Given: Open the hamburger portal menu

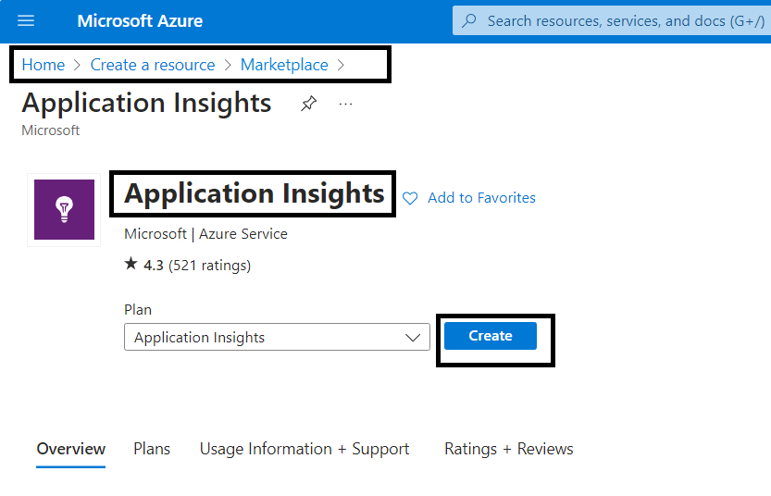Looking at the screenshot, I should pyautogui.click(x=26, y=20).
